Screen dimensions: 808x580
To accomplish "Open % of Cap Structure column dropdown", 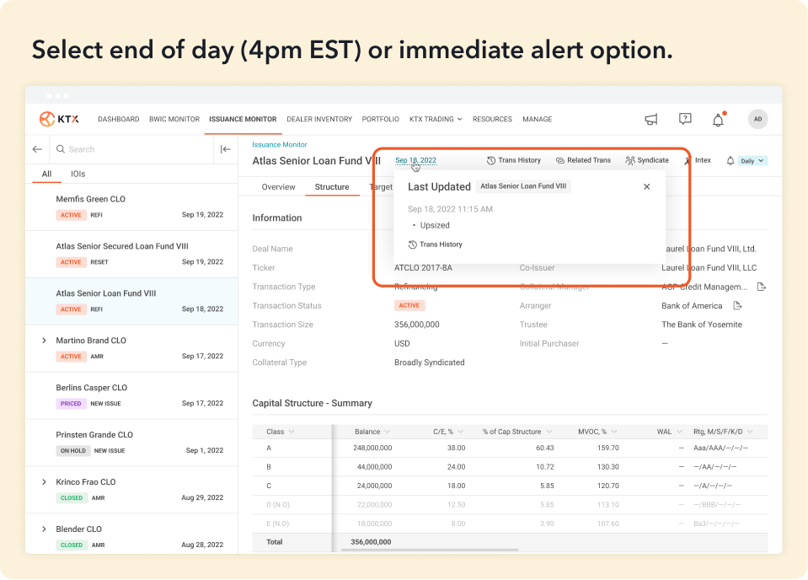I will pyautogui.click(x=548, y=432).
